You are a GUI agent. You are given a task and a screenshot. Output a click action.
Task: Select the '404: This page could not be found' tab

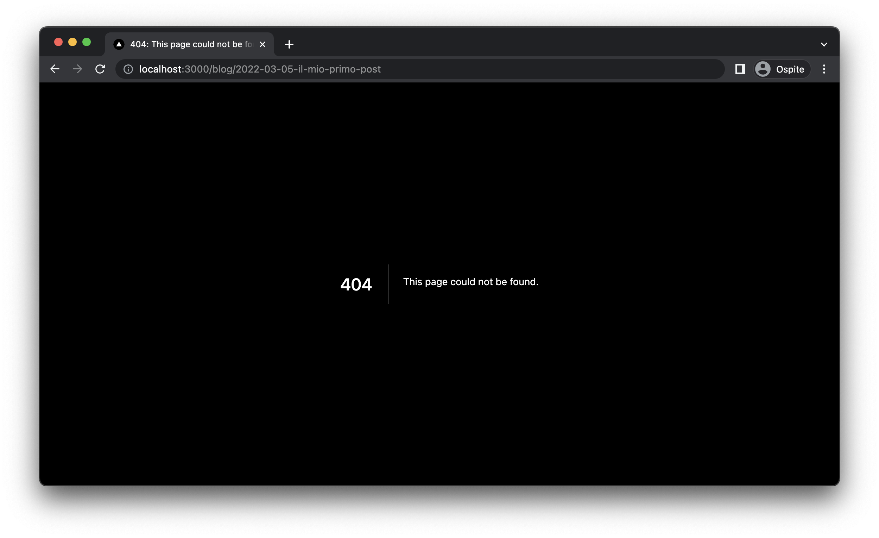189,44
